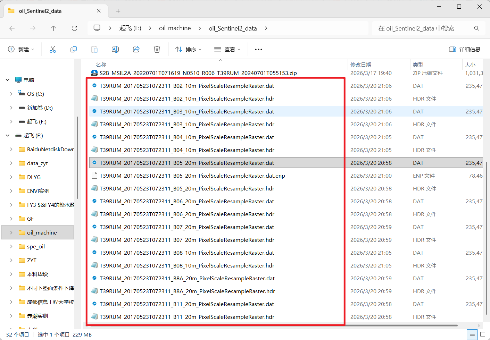This screenshot has width=490, height=340.
Task: Sort by the 名称 column header
Action: (x=101, y=65)
